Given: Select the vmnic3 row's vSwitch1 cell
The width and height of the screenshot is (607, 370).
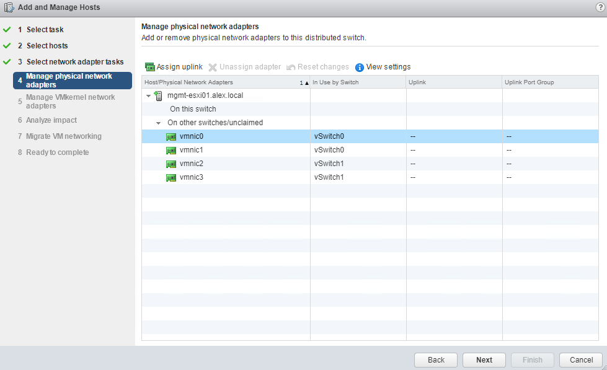Looking at the screenshot, I should (x=329, y=178).
